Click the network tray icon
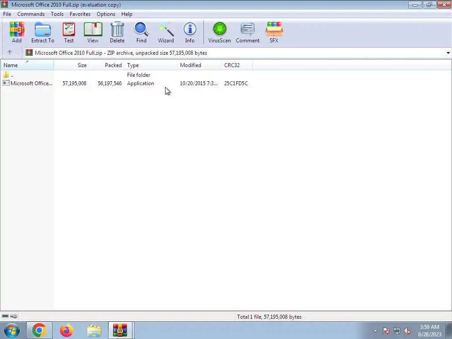Image resolution: width=452 pixels, height=339 pixels. [x=397, y=331]
